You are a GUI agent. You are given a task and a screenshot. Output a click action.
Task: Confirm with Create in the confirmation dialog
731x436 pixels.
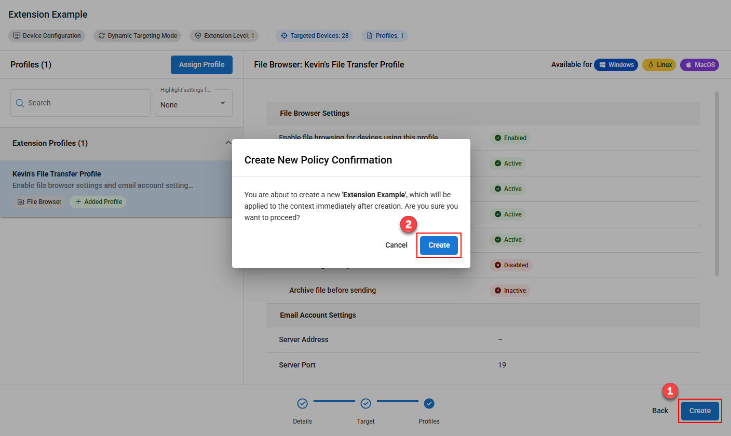coord(439,245)
